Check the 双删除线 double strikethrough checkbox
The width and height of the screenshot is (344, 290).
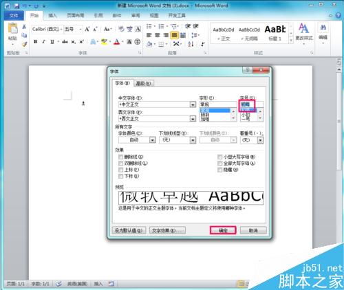(121, 164)
